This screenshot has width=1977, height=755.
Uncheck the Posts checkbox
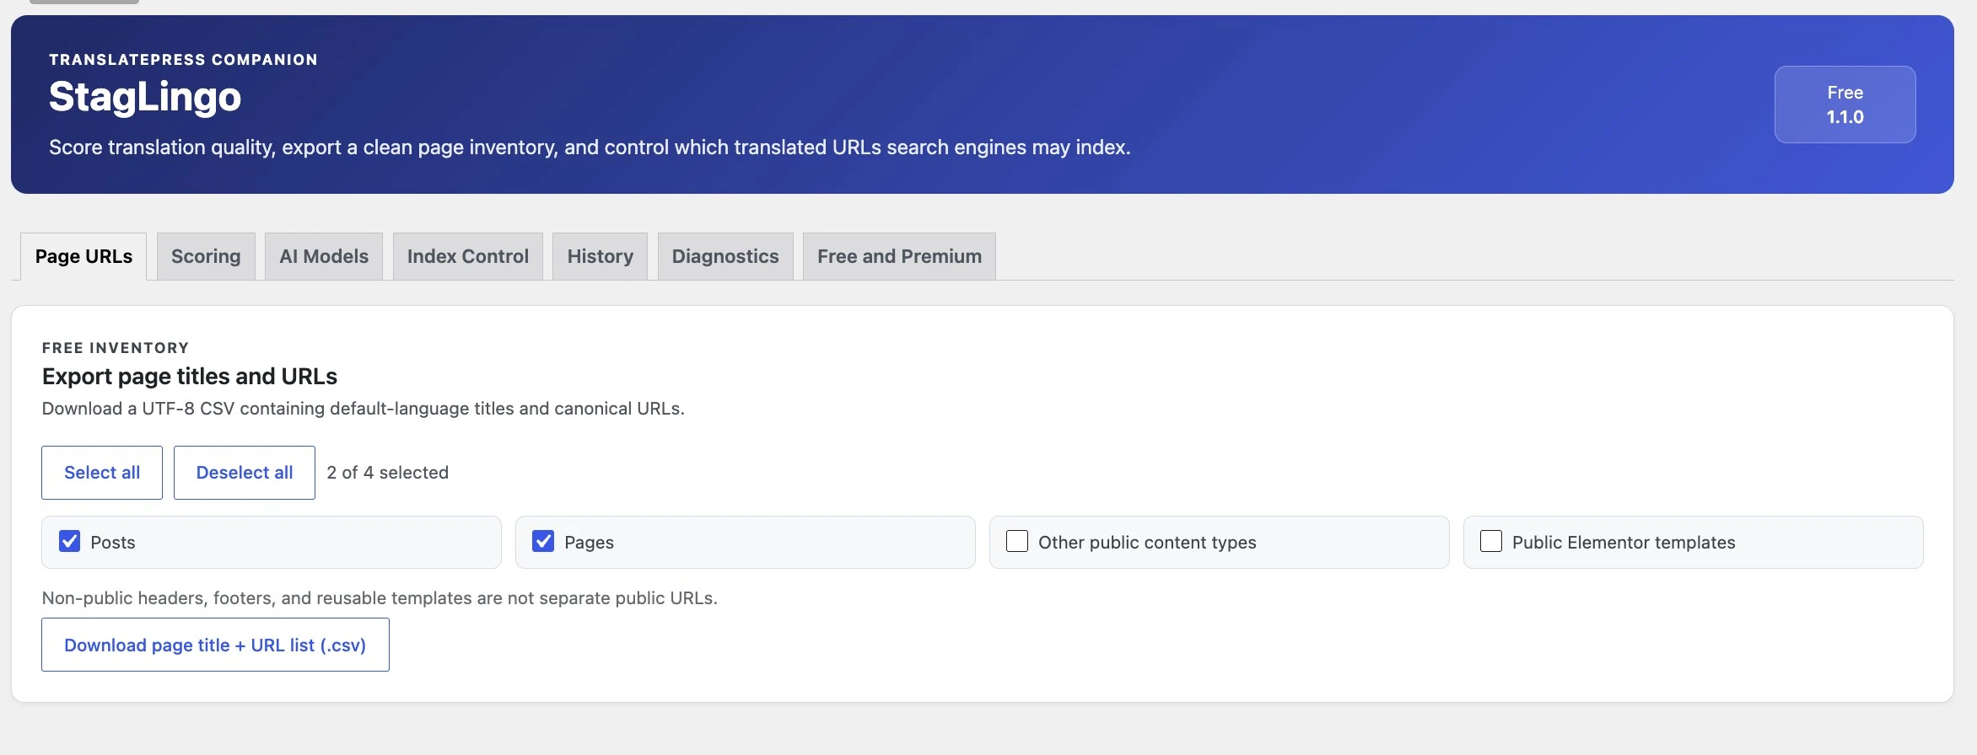pos(70,541)
